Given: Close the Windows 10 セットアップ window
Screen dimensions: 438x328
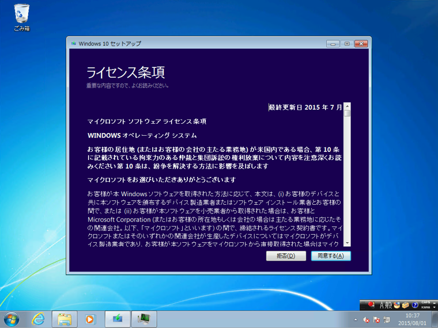Looking at the screenshot, I should [361, 44].
